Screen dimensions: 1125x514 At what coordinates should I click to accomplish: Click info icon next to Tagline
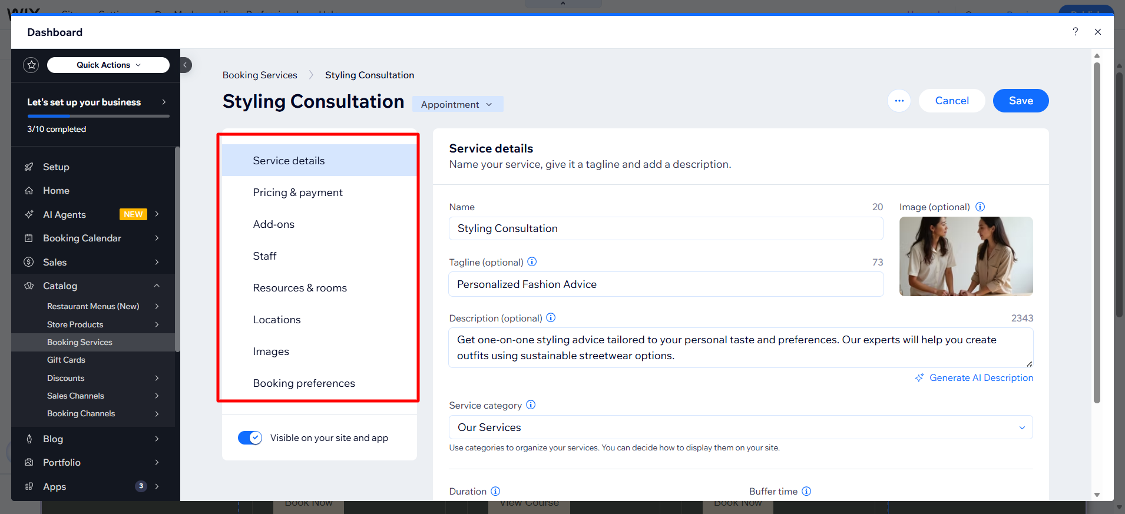pos(532,261)
